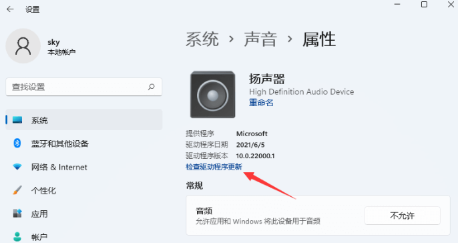Go to 系统 in the breadcrumb
Viewport: 458px width, 243px height.
pos(202,39)
